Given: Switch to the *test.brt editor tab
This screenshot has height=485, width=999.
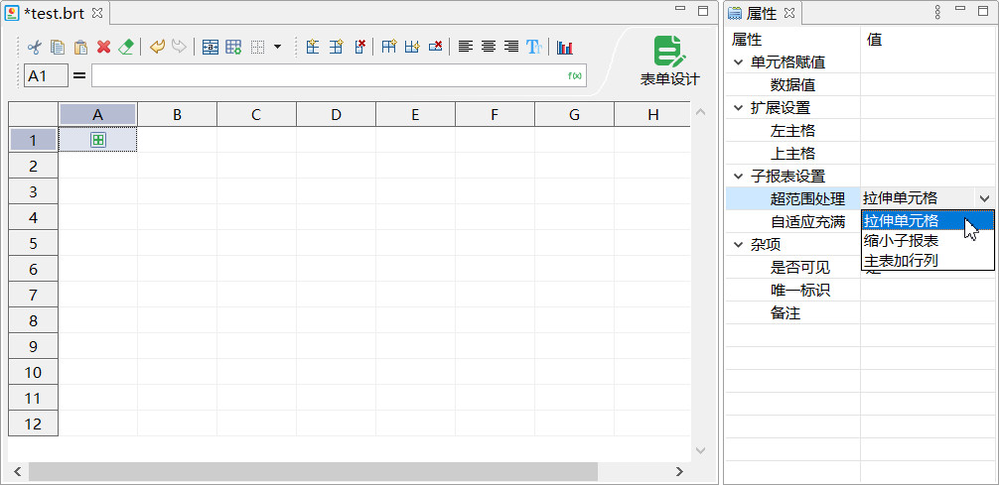Looking at the screenshot, I should click(55, 13).
